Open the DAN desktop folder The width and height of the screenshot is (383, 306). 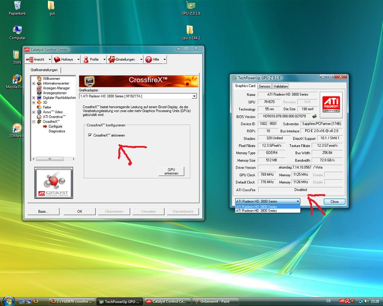tap(17, 57)
